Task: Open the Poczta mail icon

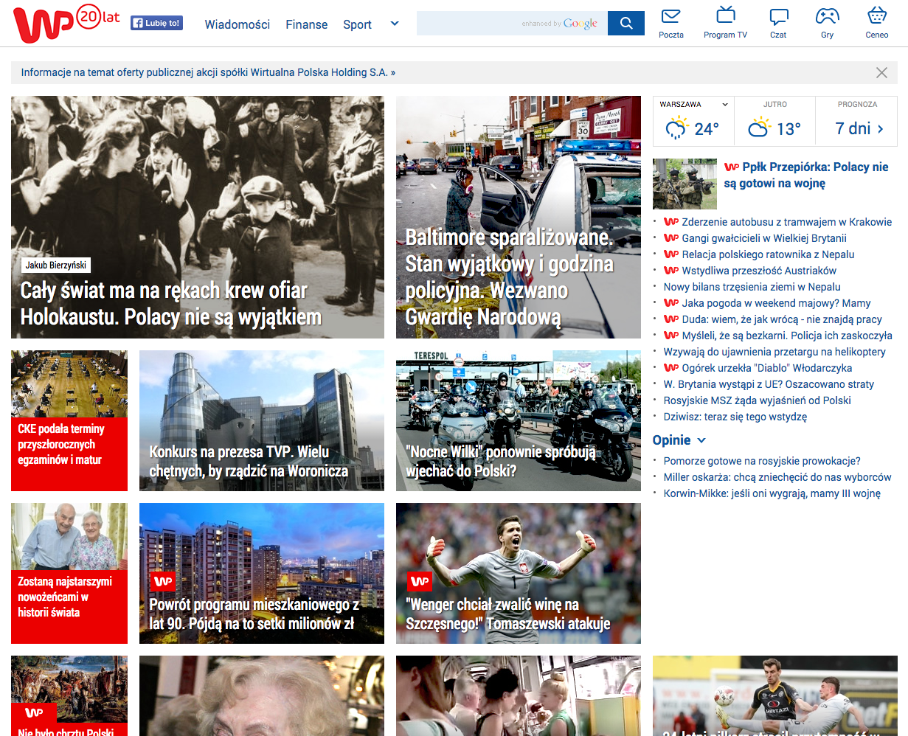Action: click(670, 17)
